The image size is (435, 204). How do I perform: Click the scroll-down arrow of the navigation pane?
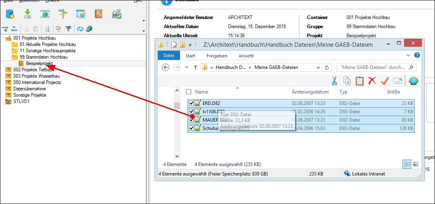pyautogui.click(x=177, y=156)
